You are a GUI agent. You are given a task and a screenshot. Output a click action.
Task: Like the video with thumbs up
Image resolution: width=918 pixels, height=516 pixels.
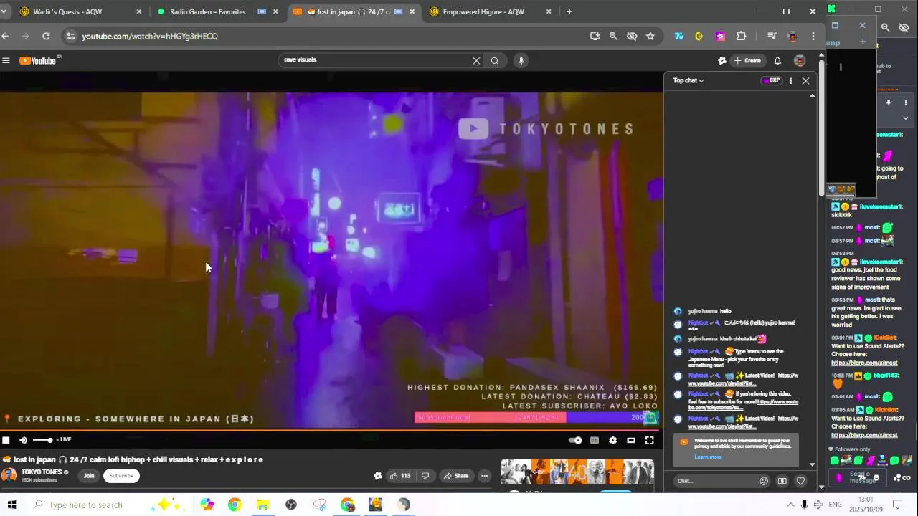tap(399, 476)
